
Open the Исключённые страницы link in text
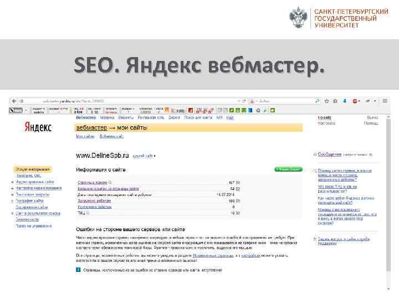point(213,255)
